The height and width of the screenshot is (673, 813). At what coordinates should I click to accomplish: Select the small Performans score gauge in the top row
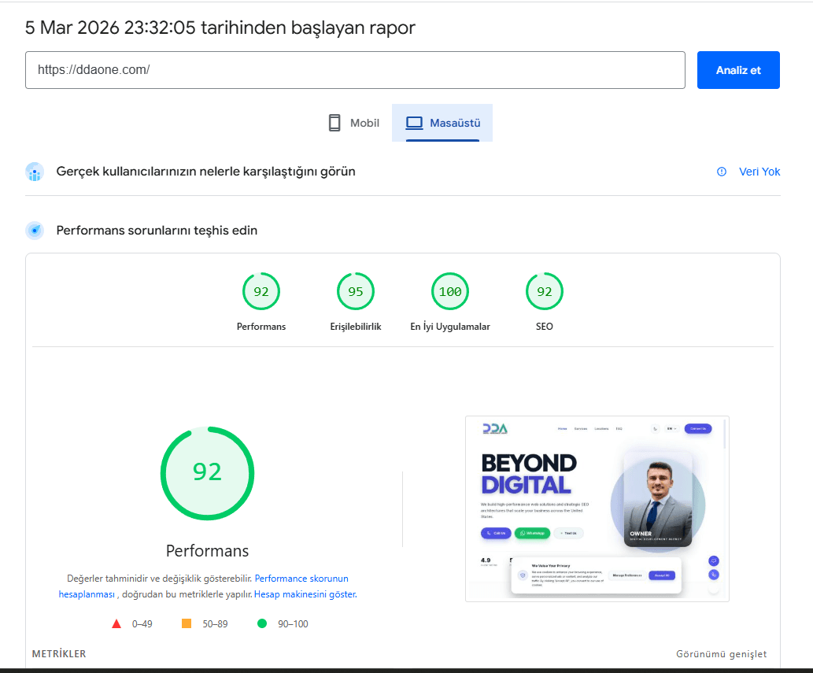point(261,292)
